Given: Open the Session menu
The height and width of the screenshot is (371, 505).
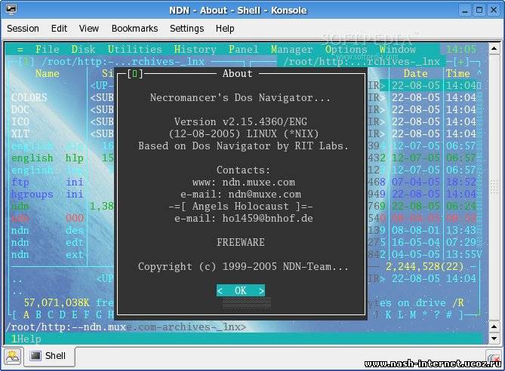Looking at the screenshot, I should (23, 29).
